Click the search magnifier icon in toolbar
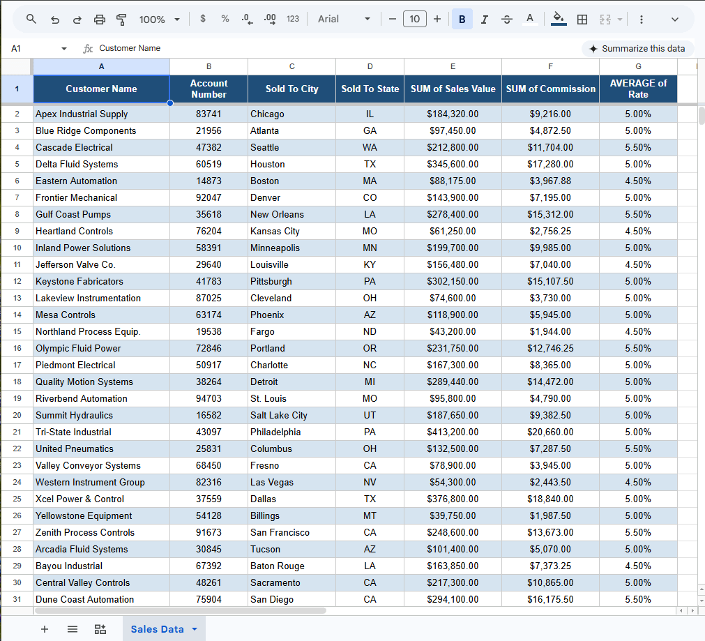Viewport: 705px width, 641px height. point(31,19)
